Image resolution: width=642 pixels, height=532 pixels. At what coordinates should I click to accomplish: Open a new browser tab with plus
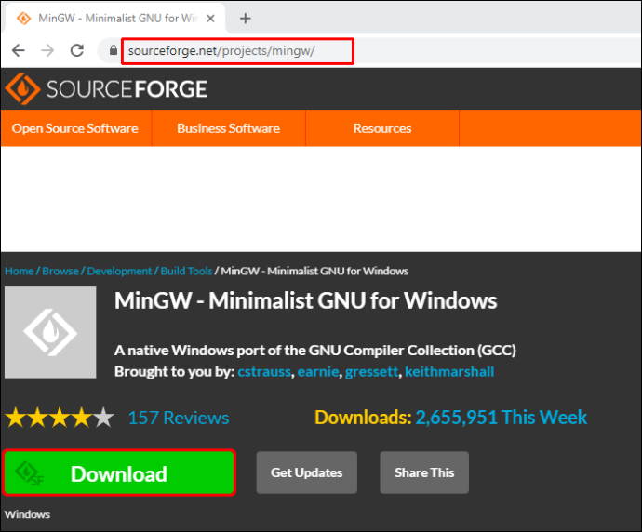[x=246, y=19]
